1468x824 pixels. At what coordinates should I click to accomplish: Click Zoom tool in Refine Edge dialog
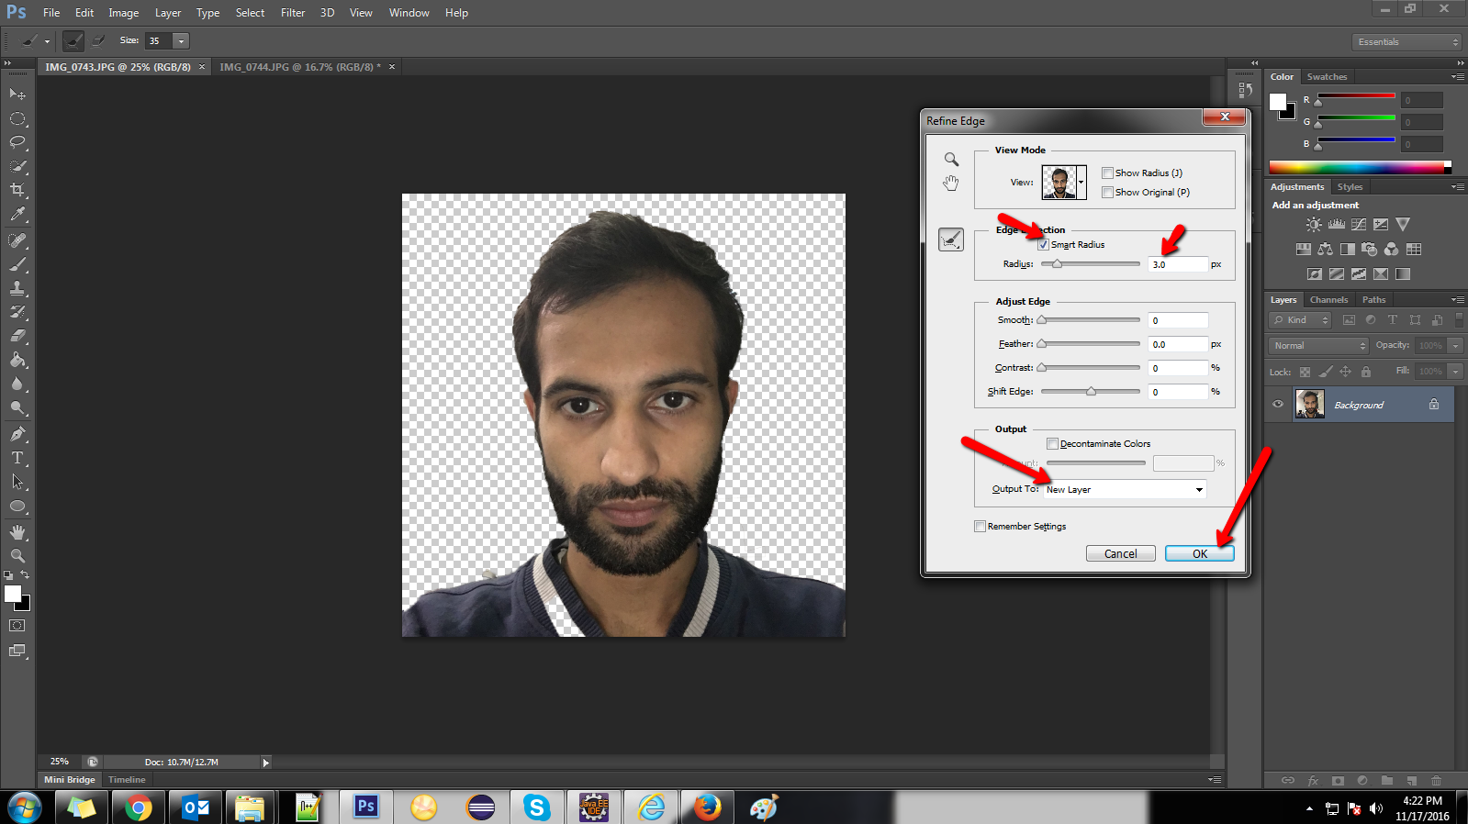tap(951, 160)
